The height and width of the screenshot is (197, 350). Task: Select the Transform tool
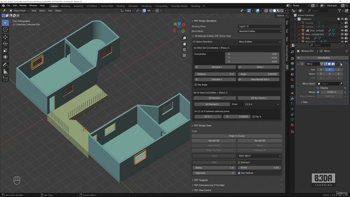click(x=5, y=57)
